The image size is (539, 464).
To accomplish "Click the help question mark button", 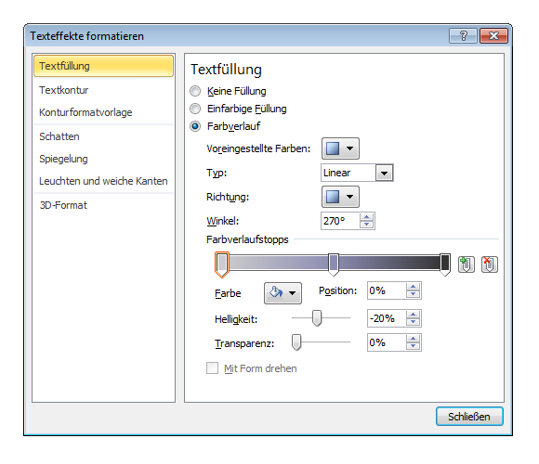I will [x=463, y=35].
